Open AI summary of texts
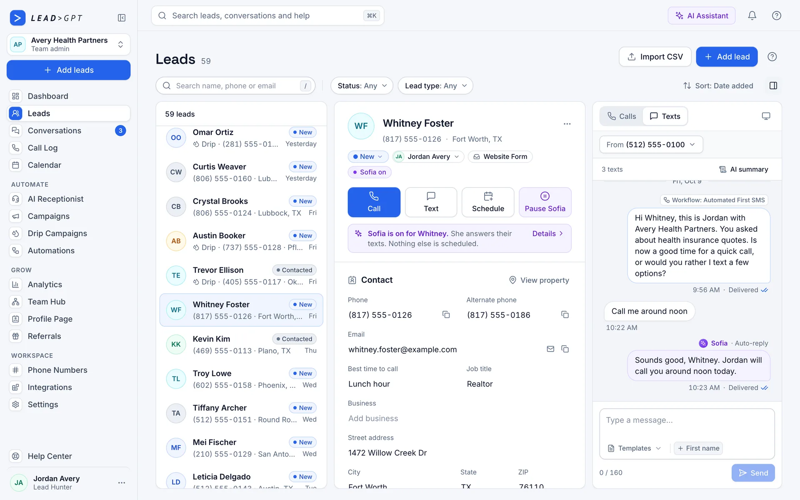This screenshot has width=800, height=500. (743, 169)
